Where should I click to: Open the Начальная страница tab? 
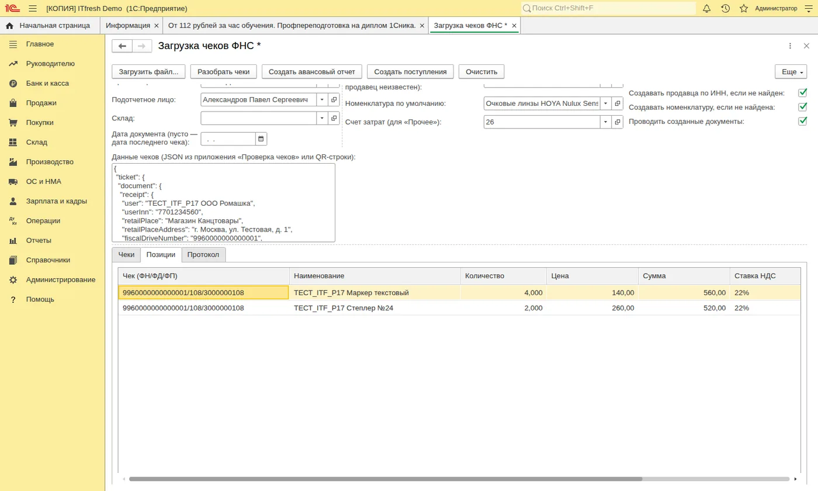click(x=50, y=26)
